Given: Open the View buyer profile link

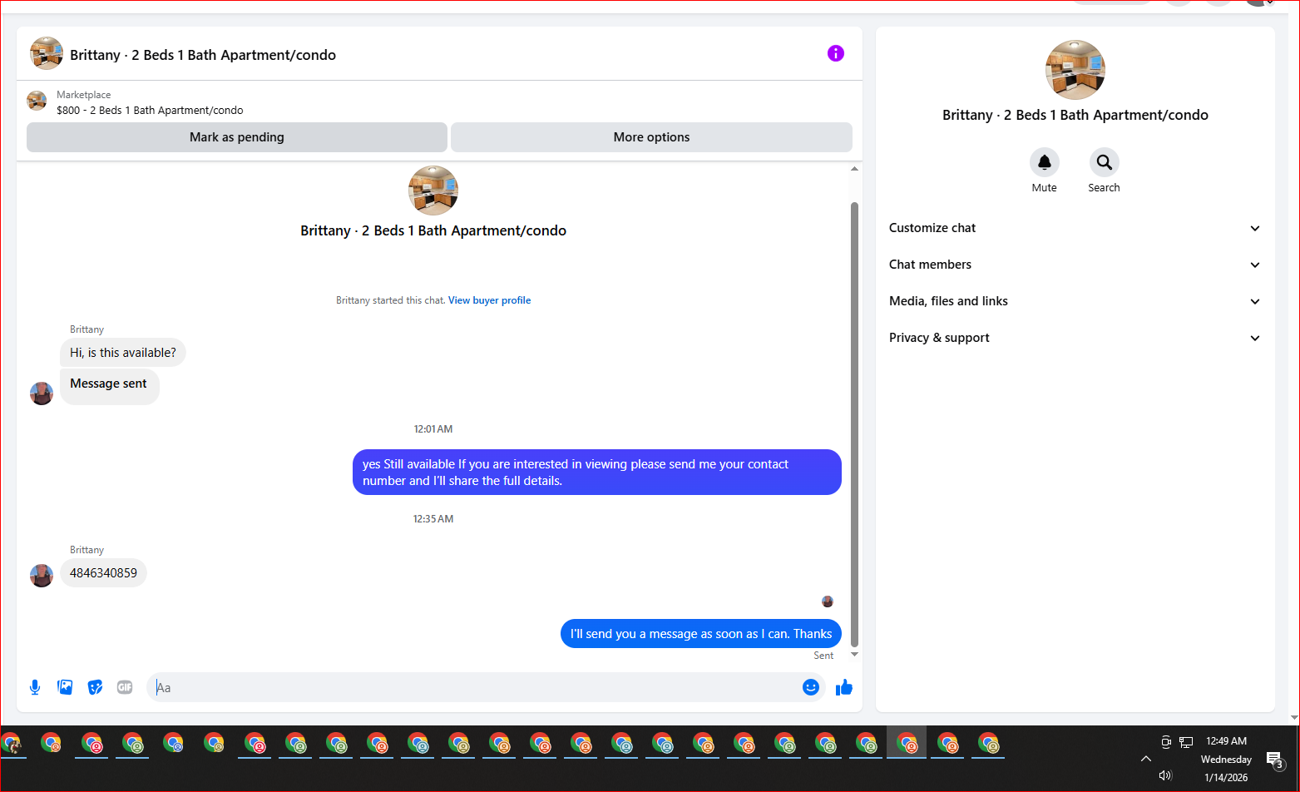Looking at the screenshot, I should click(489, 300).
